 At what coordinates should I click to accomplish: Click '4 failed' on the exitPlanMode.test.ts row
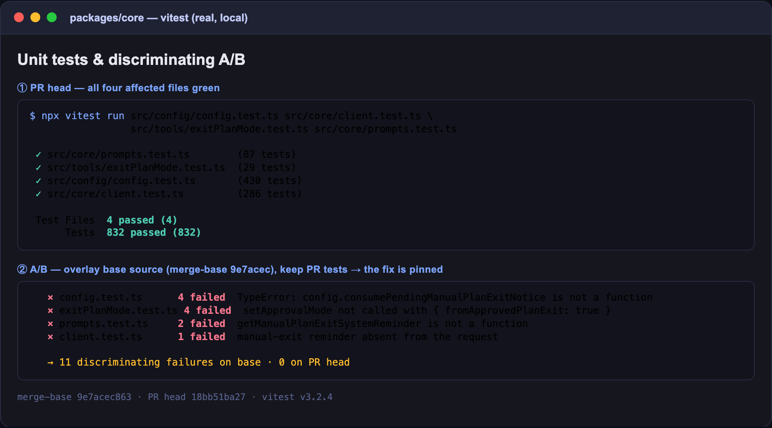(207, 311)
